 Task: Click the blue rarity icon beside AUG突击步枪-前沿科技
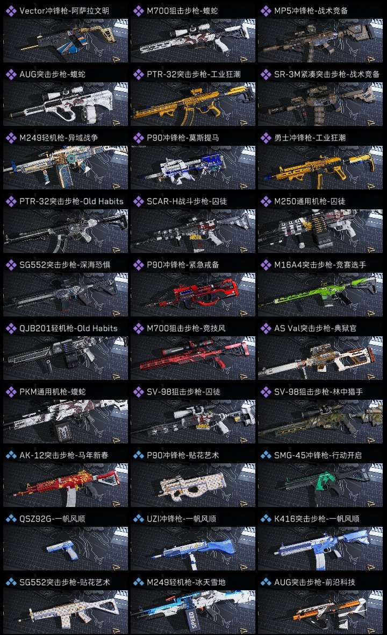[266, 582]
